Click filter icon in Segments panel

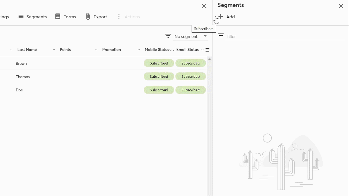point(221,36)
